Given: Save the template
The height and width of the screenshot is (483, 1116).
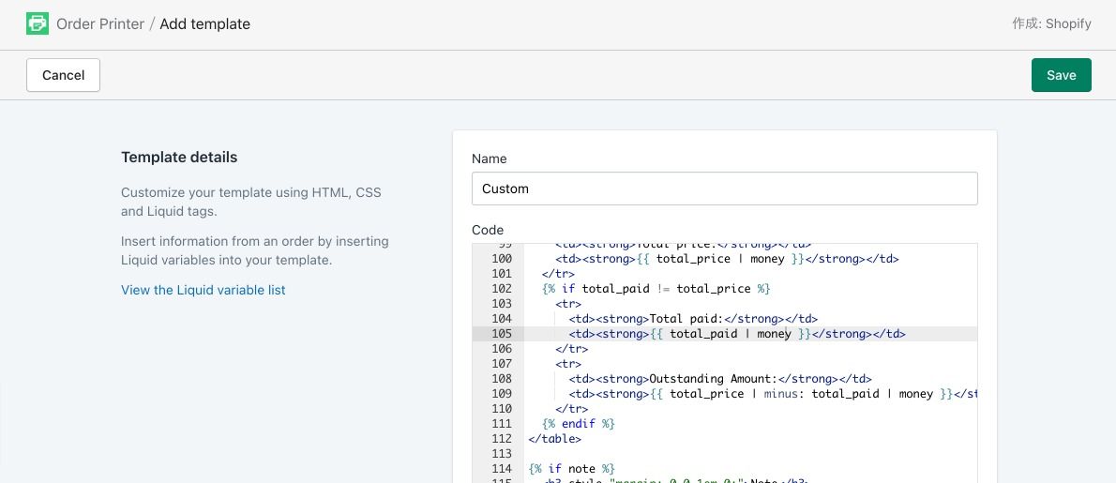Looking at the screenshot, I should click(x=1061, y=75).
